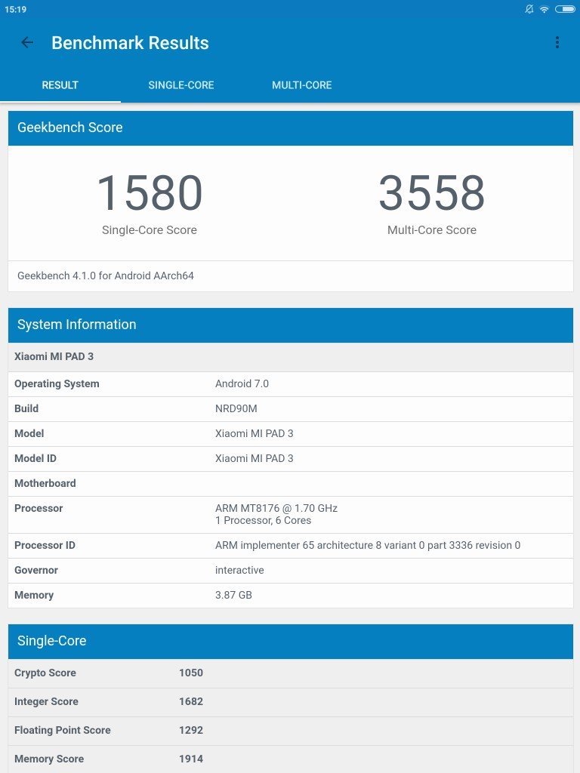Screen dimensions: 580x773
Task: Tap the Motherboard row label
Action: point(45,483)
